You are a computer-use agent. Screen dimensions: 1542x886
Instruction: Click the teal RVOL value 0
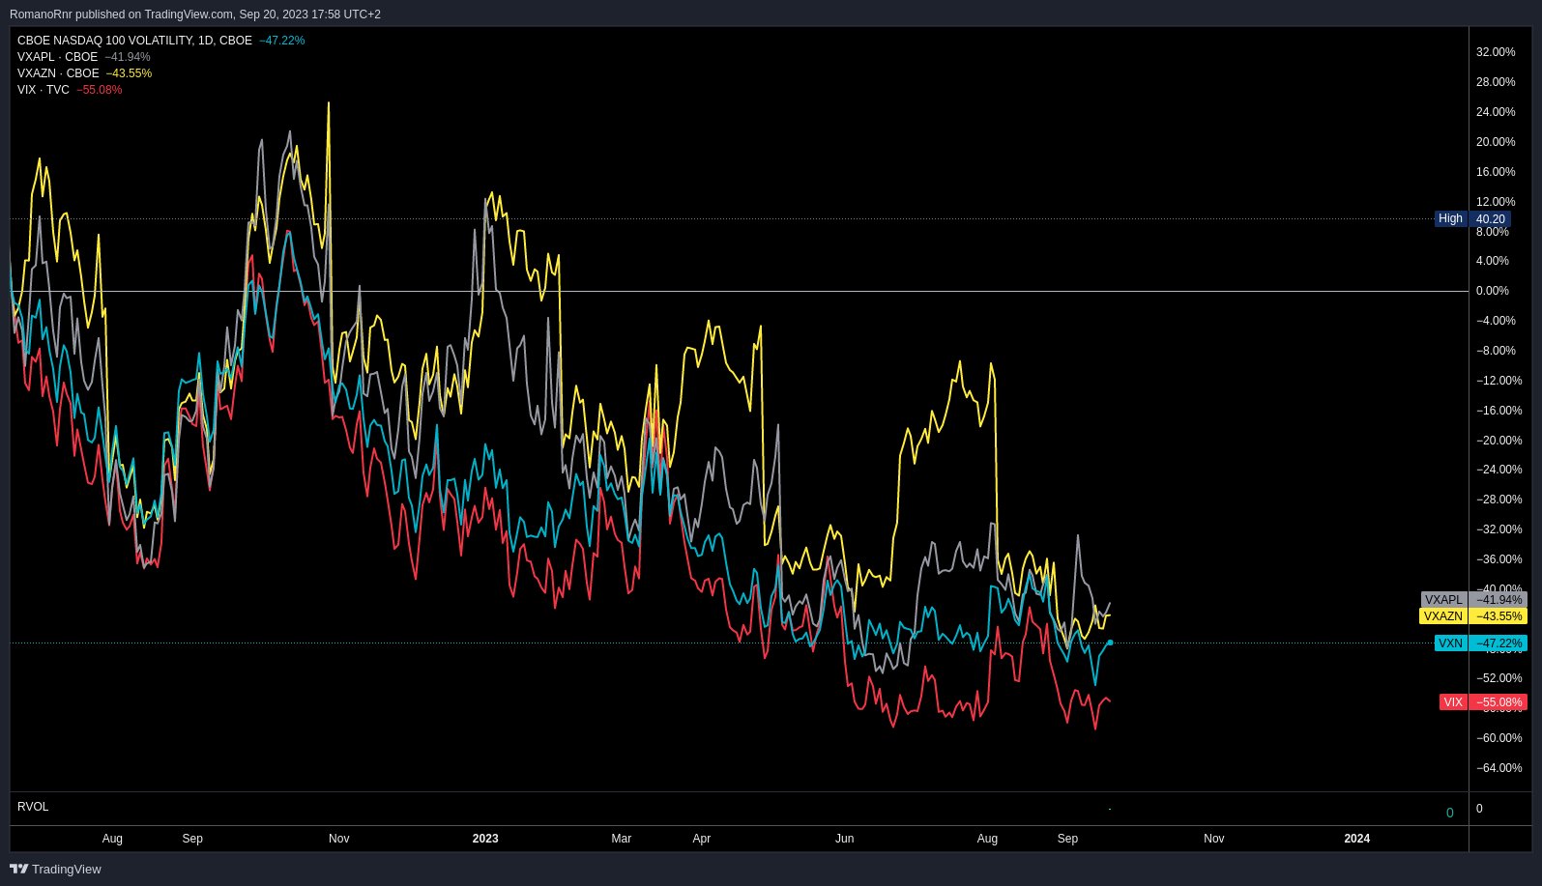1449,813
